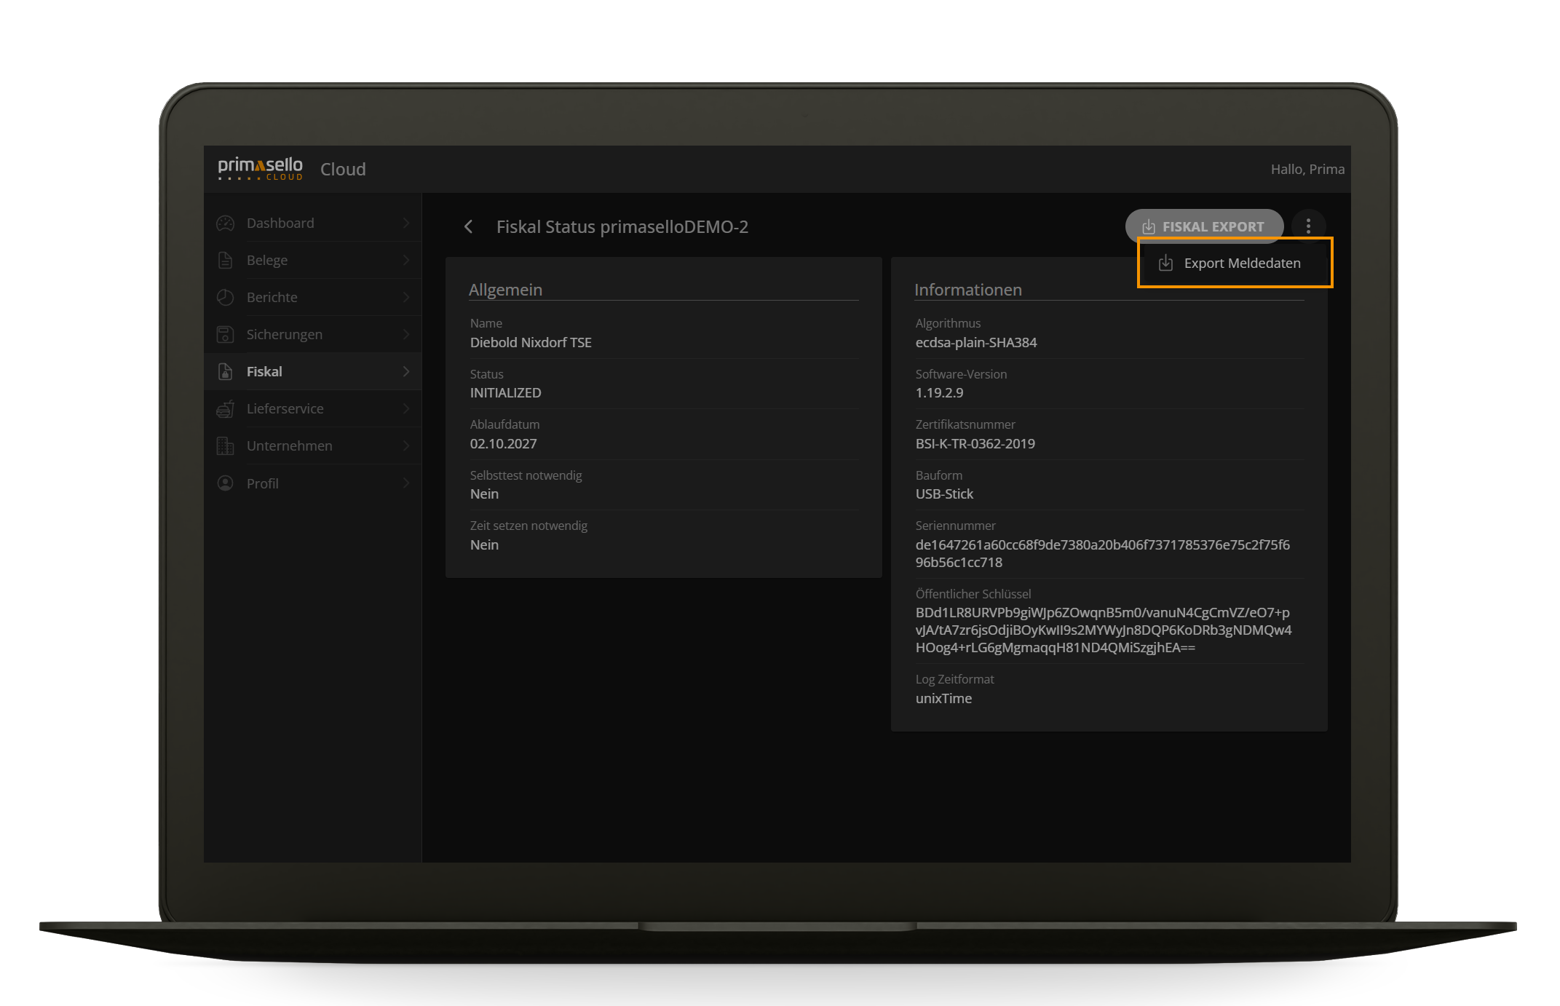1560x1006 pixels.
Task: Click the Hallo, Prima greeting
Action: coord(1308,169)
